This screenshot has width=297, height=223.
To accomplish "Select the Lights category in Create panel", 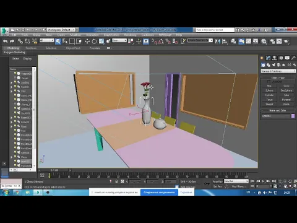I will (273, 65).
